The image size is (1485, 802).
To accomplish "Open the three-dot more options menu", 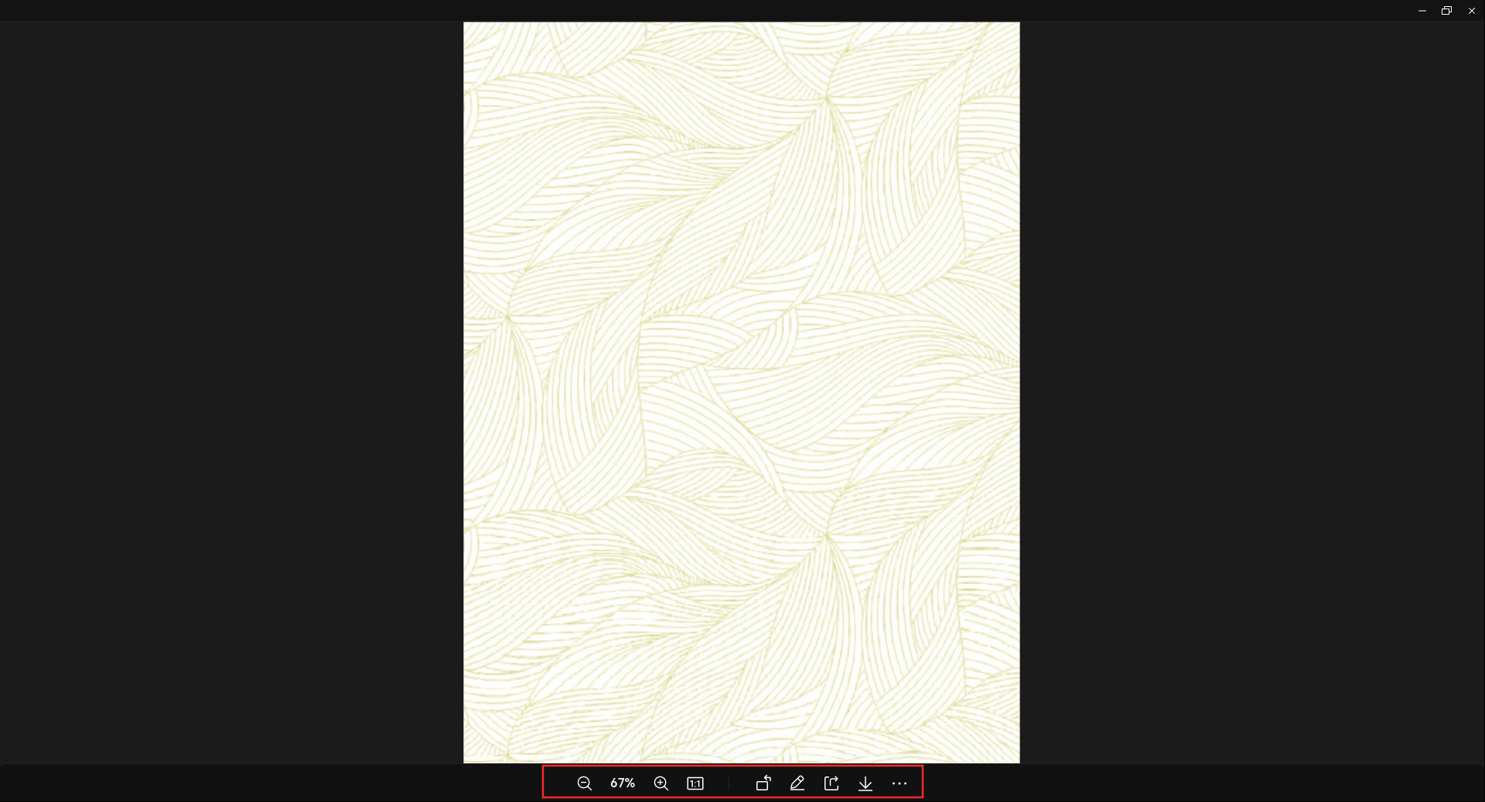I will pos(900,783).
